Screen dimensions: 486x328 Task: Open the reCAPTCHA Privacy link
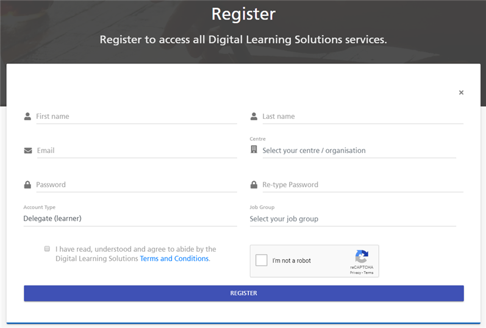click(356, 273)
